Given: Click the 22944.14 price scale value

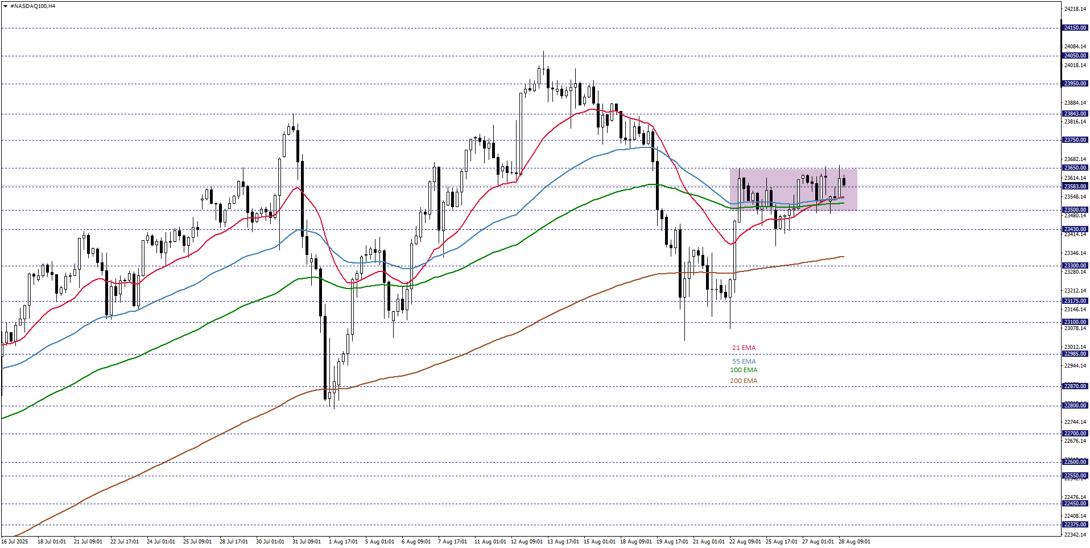Looking at the screenshot, I should [1075, 366].
